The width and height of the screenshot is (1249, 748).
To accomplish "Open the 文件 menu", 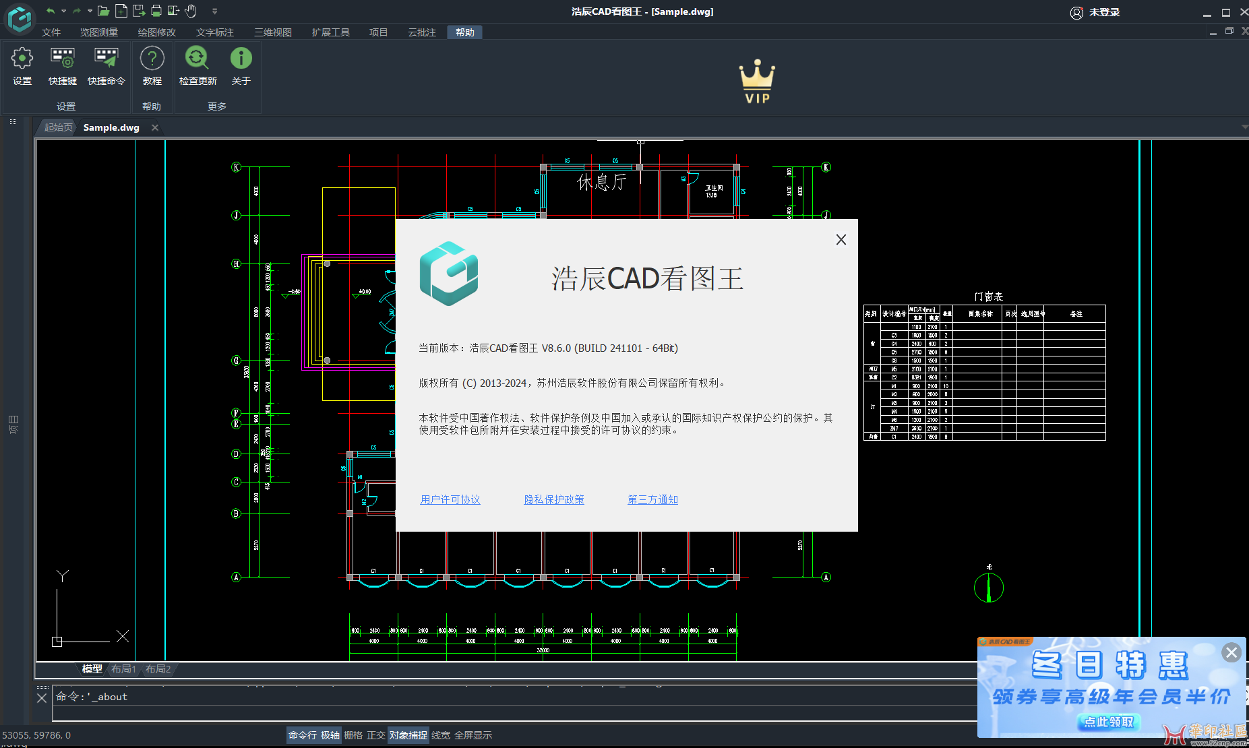I will tap(51, 32).
